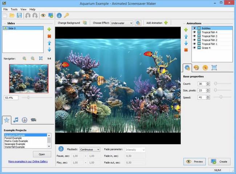Open effect settings next to Underwater dropdown
This screenshot has width=236, height=174.
click(138, 23)
